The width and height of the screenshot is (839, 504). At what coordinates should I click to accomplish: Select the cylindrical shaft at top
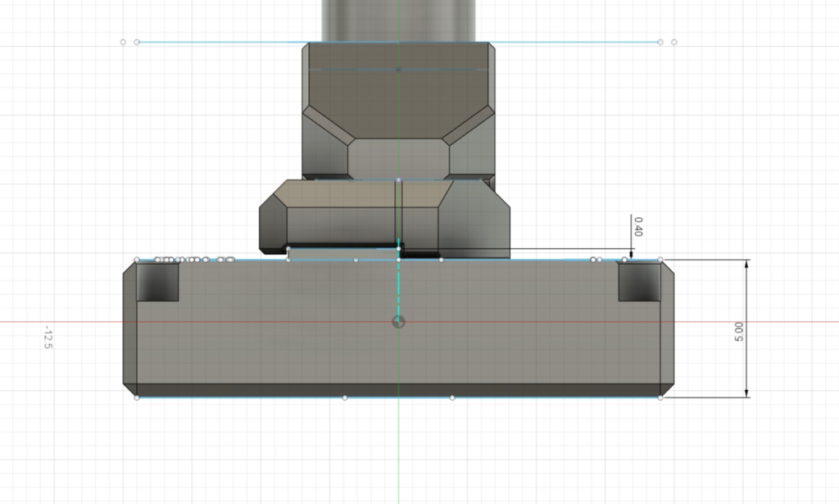[x=399, y=20]
